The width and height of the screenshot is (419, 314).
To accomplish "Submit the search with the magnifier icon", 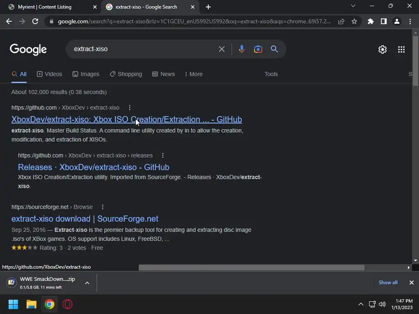I will click(x=274, y=49).
